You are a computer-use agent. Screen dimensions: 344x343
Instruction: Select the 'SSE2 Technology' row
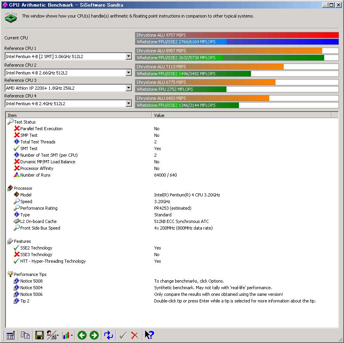point(33,248)
